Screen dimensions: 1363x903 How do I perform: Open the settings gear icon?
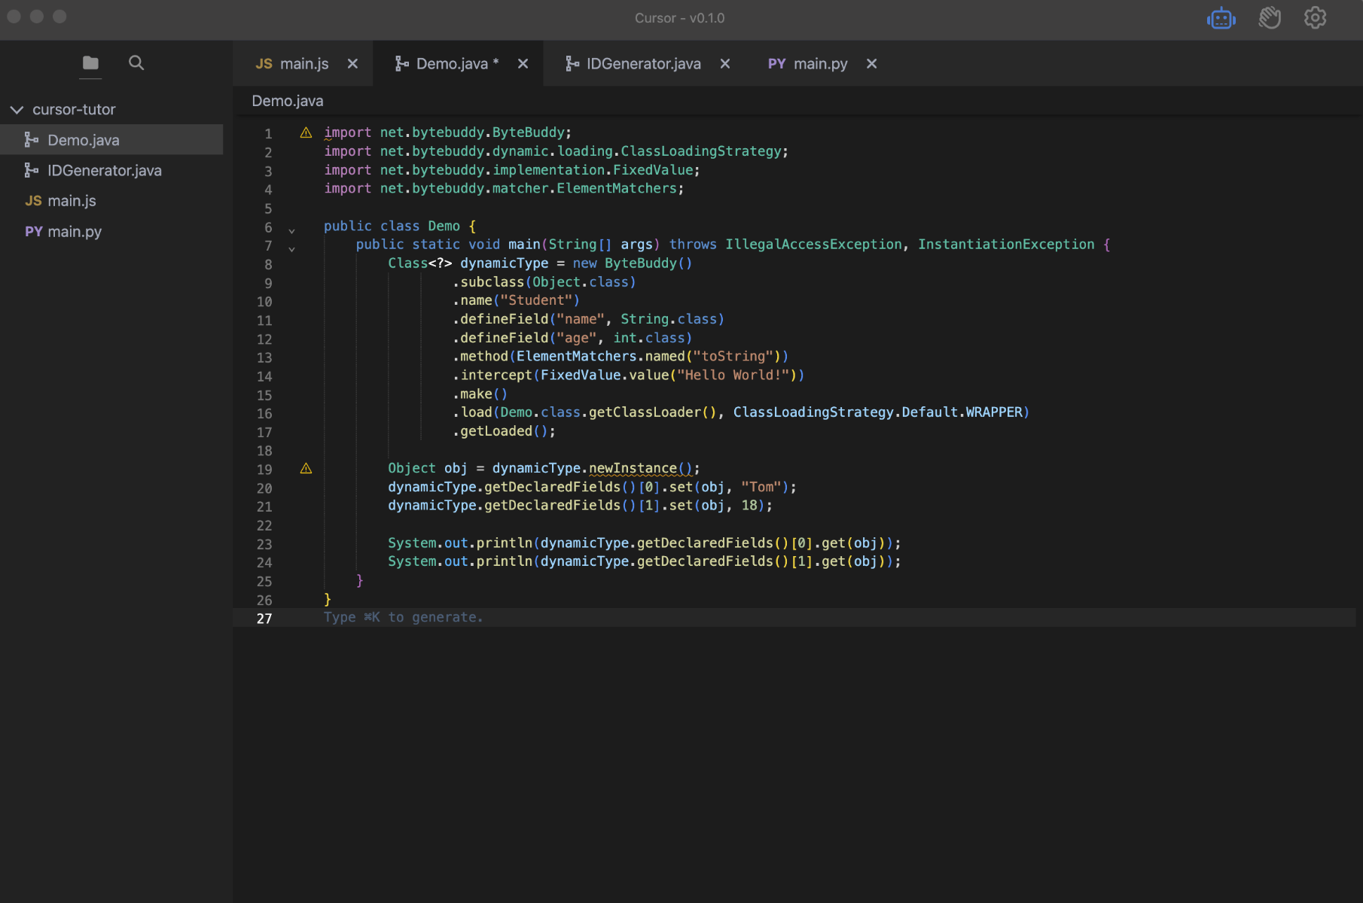point(1315,18)
